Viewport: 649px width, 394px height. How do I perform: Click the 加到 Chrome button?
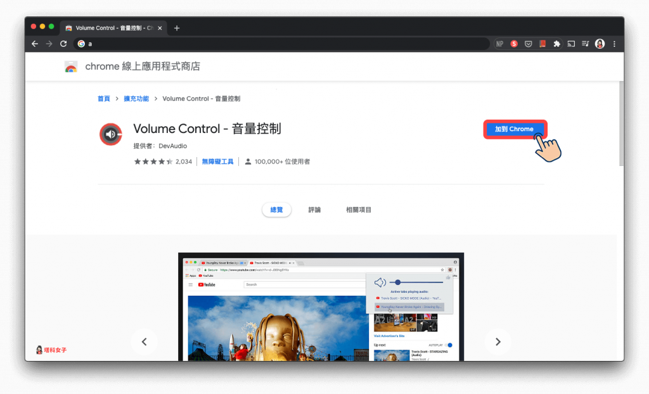514,129
